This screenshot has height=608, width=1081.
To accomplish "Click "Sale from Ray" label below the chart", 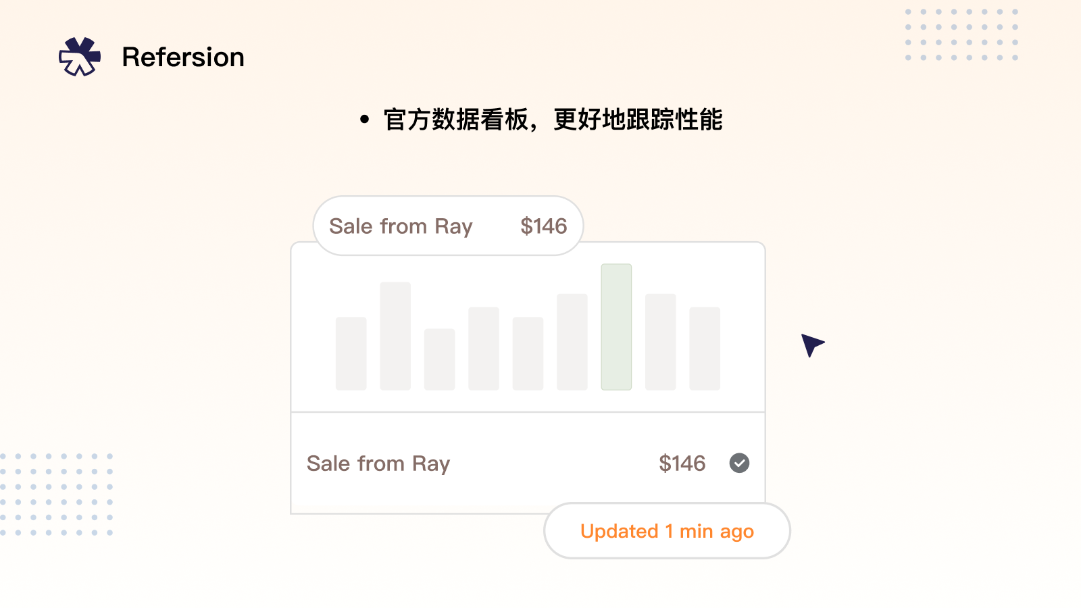I will tap(378, 463).
